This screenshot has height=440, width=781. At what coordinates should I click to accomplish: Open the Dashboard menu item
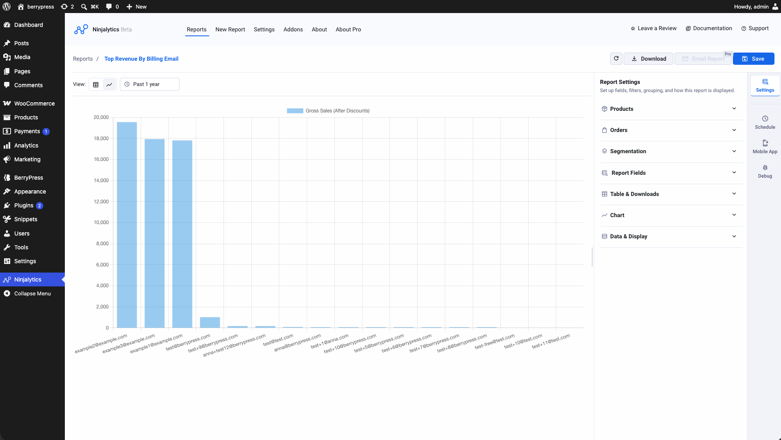coord(32,25)
